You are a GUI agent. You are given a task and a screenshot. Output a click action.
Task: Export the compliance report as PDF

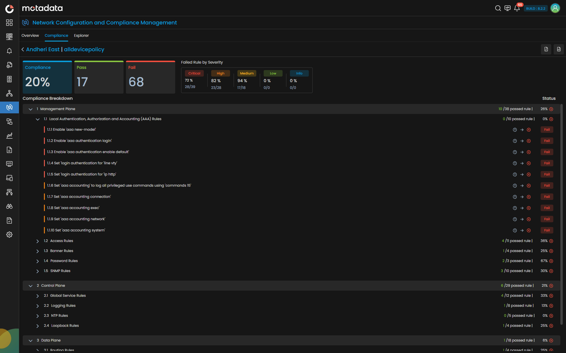coord(546,49)
